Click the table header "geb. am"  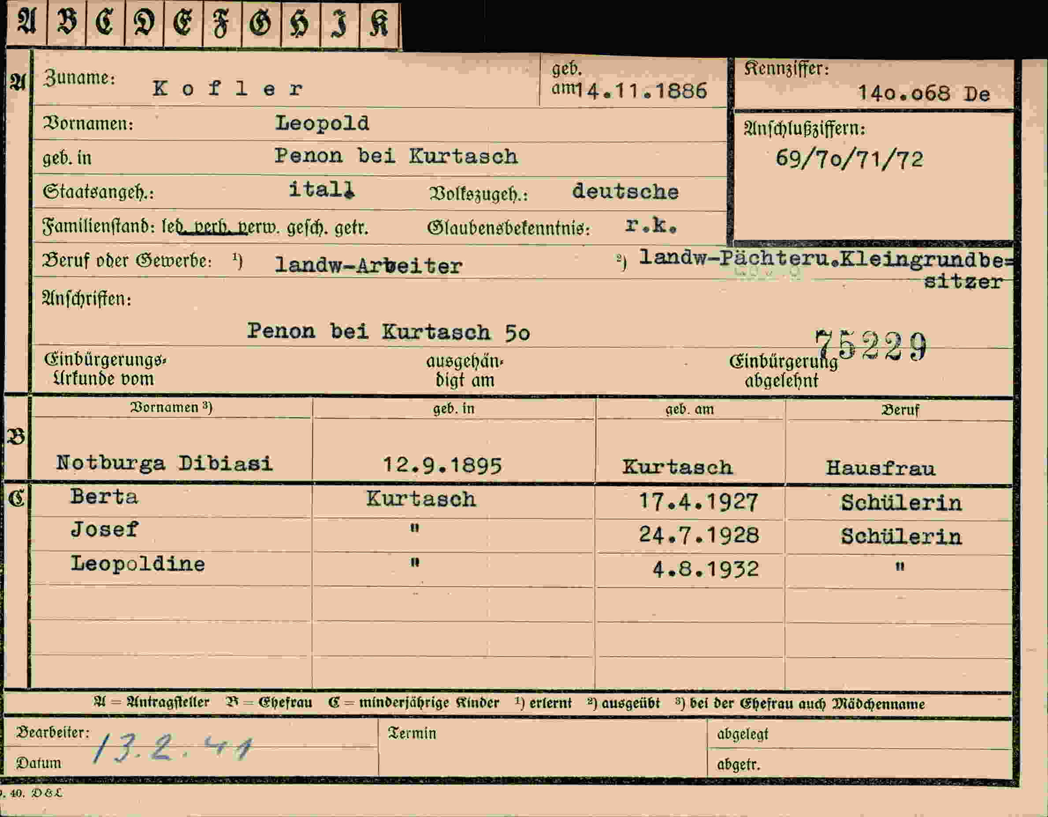coord(690,409)
